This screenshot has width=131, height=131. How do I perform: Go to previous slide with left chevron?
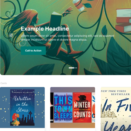(x=11, y=35)
